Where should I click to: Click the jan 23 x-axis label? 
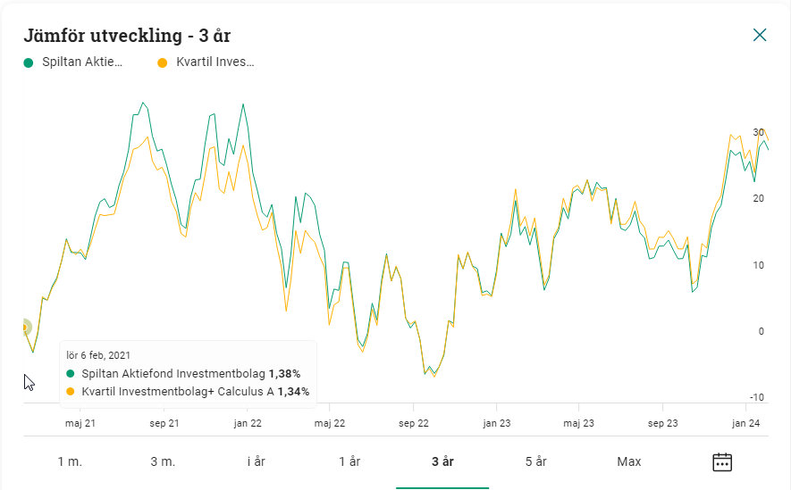496,424
